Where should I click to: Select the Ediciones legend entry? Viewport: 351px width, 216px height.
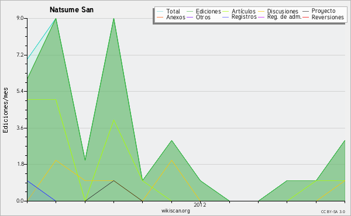point(208,11)
